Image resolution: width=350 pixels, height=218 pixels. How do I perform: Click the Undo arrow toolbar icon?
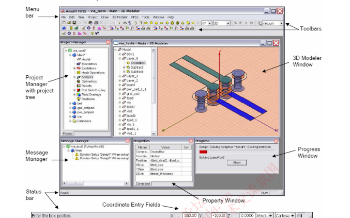(x=106, y=23)
